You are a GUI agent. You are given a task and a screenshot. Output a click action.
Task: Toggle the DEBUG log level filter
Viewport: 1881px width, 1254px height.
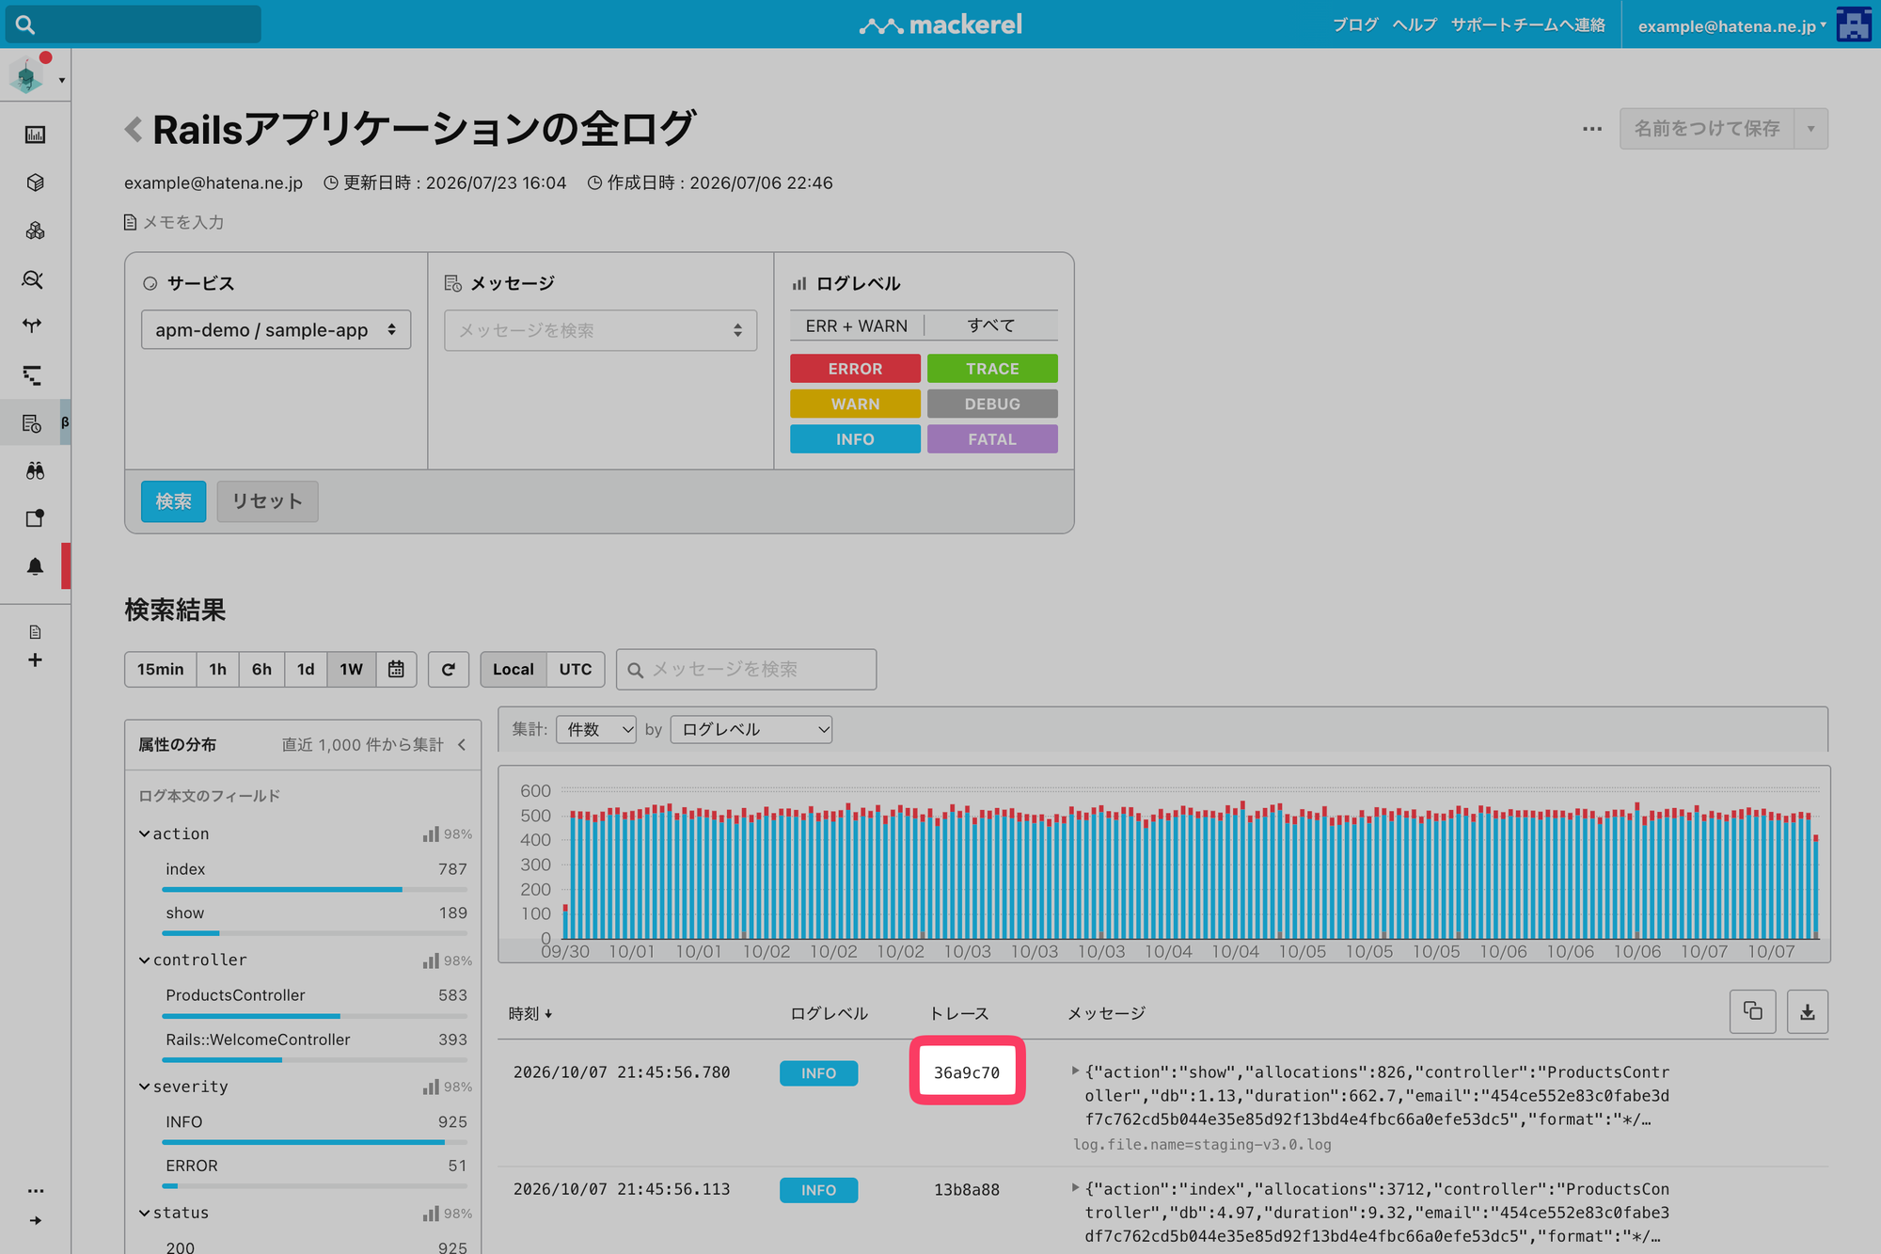coord(992,404)
